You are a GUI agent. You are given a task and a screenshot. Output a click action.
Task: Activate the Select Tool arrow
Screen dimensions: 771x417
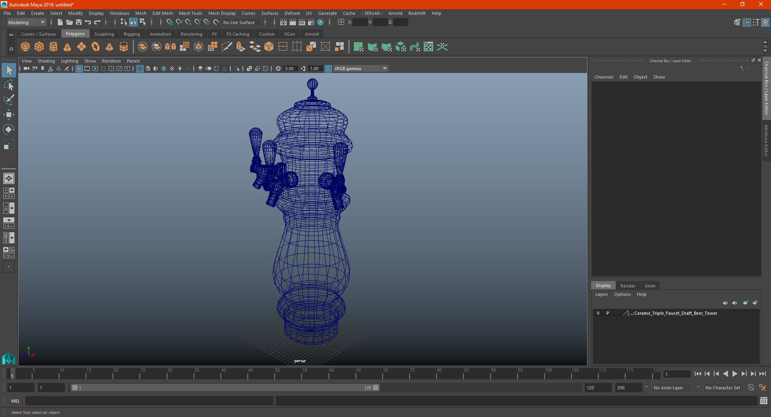(x=9, y=71)
